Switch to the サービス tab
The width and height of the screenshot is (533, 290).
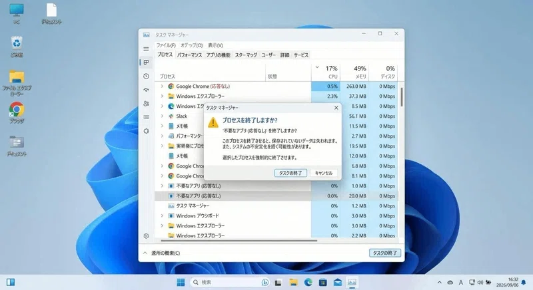point(301,55)
